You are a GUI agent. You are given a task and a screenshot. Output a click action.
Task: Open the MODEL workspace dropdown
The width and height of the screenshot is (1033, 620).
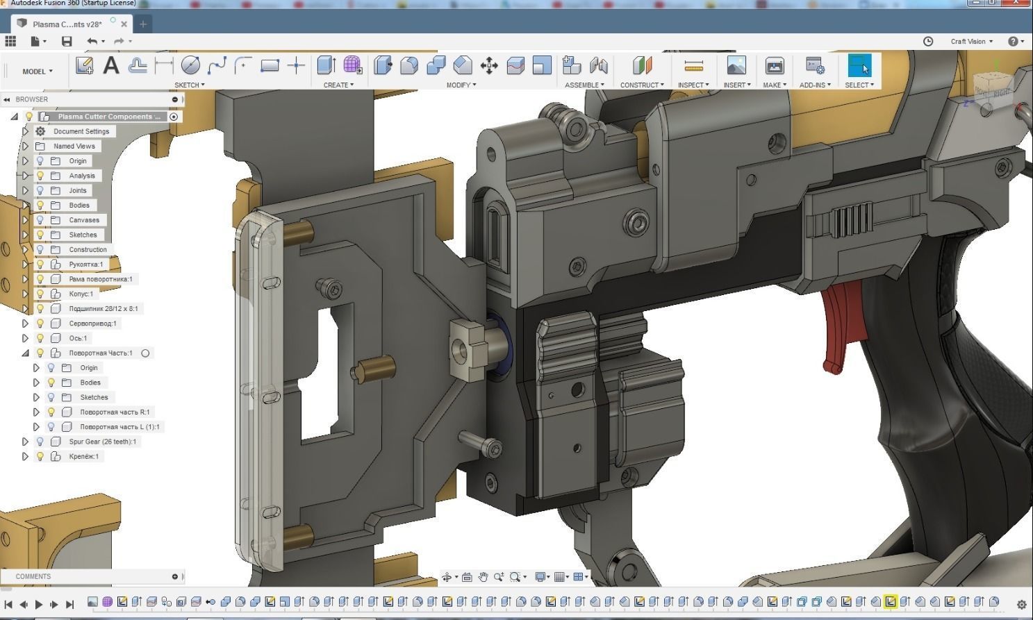pyautogui.click(x=38, y=72)
